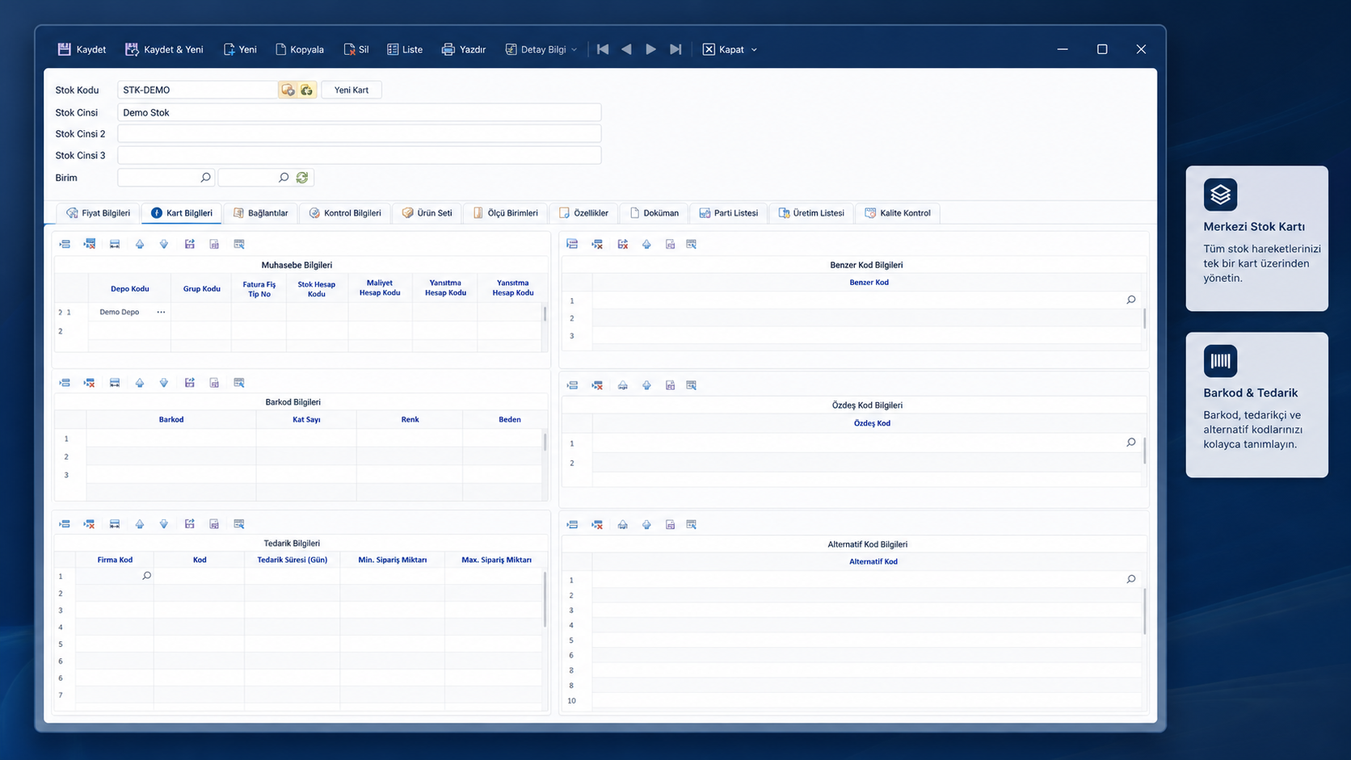Delete the record with Sil
Image resolution: width=1351 pixels, height=760 pixels.
pyautogui.click(x=356, y=49)
